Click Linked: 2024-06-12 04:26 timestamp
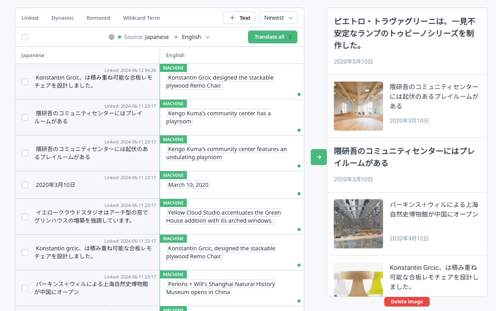Image resolution: width=496 pixels, height=311 pixels. click(x=130, y=70)
